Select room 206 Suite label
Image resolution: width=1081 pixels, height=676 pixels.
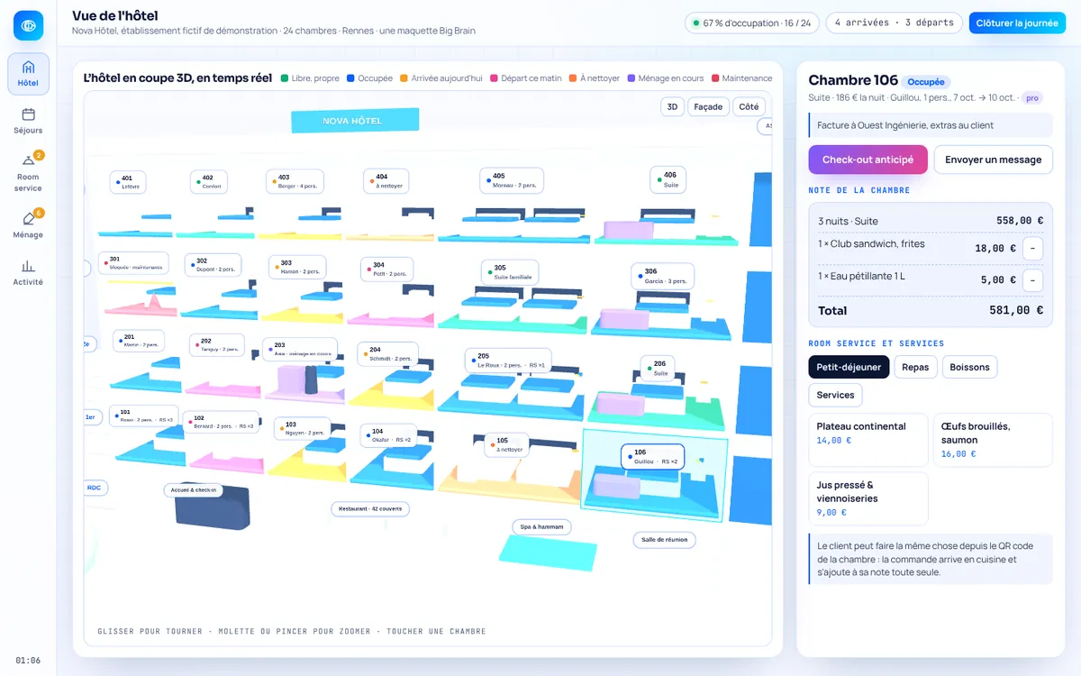[x=658, y=369]
